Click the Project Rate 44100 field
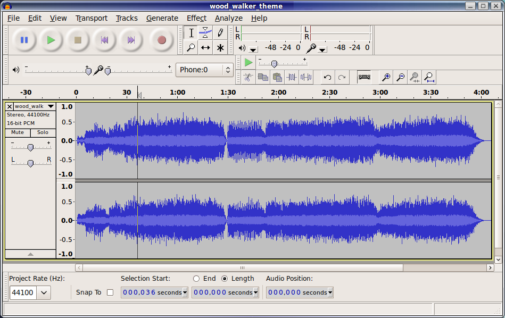 coord(23,292)
